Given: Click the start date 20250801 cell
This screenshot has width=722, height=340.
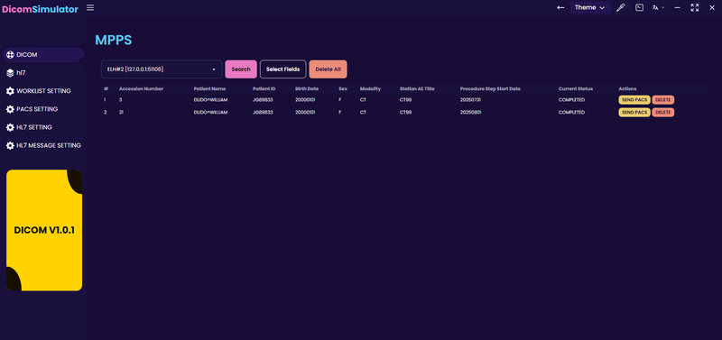Looking at the screenshot, I should (470, 112).
